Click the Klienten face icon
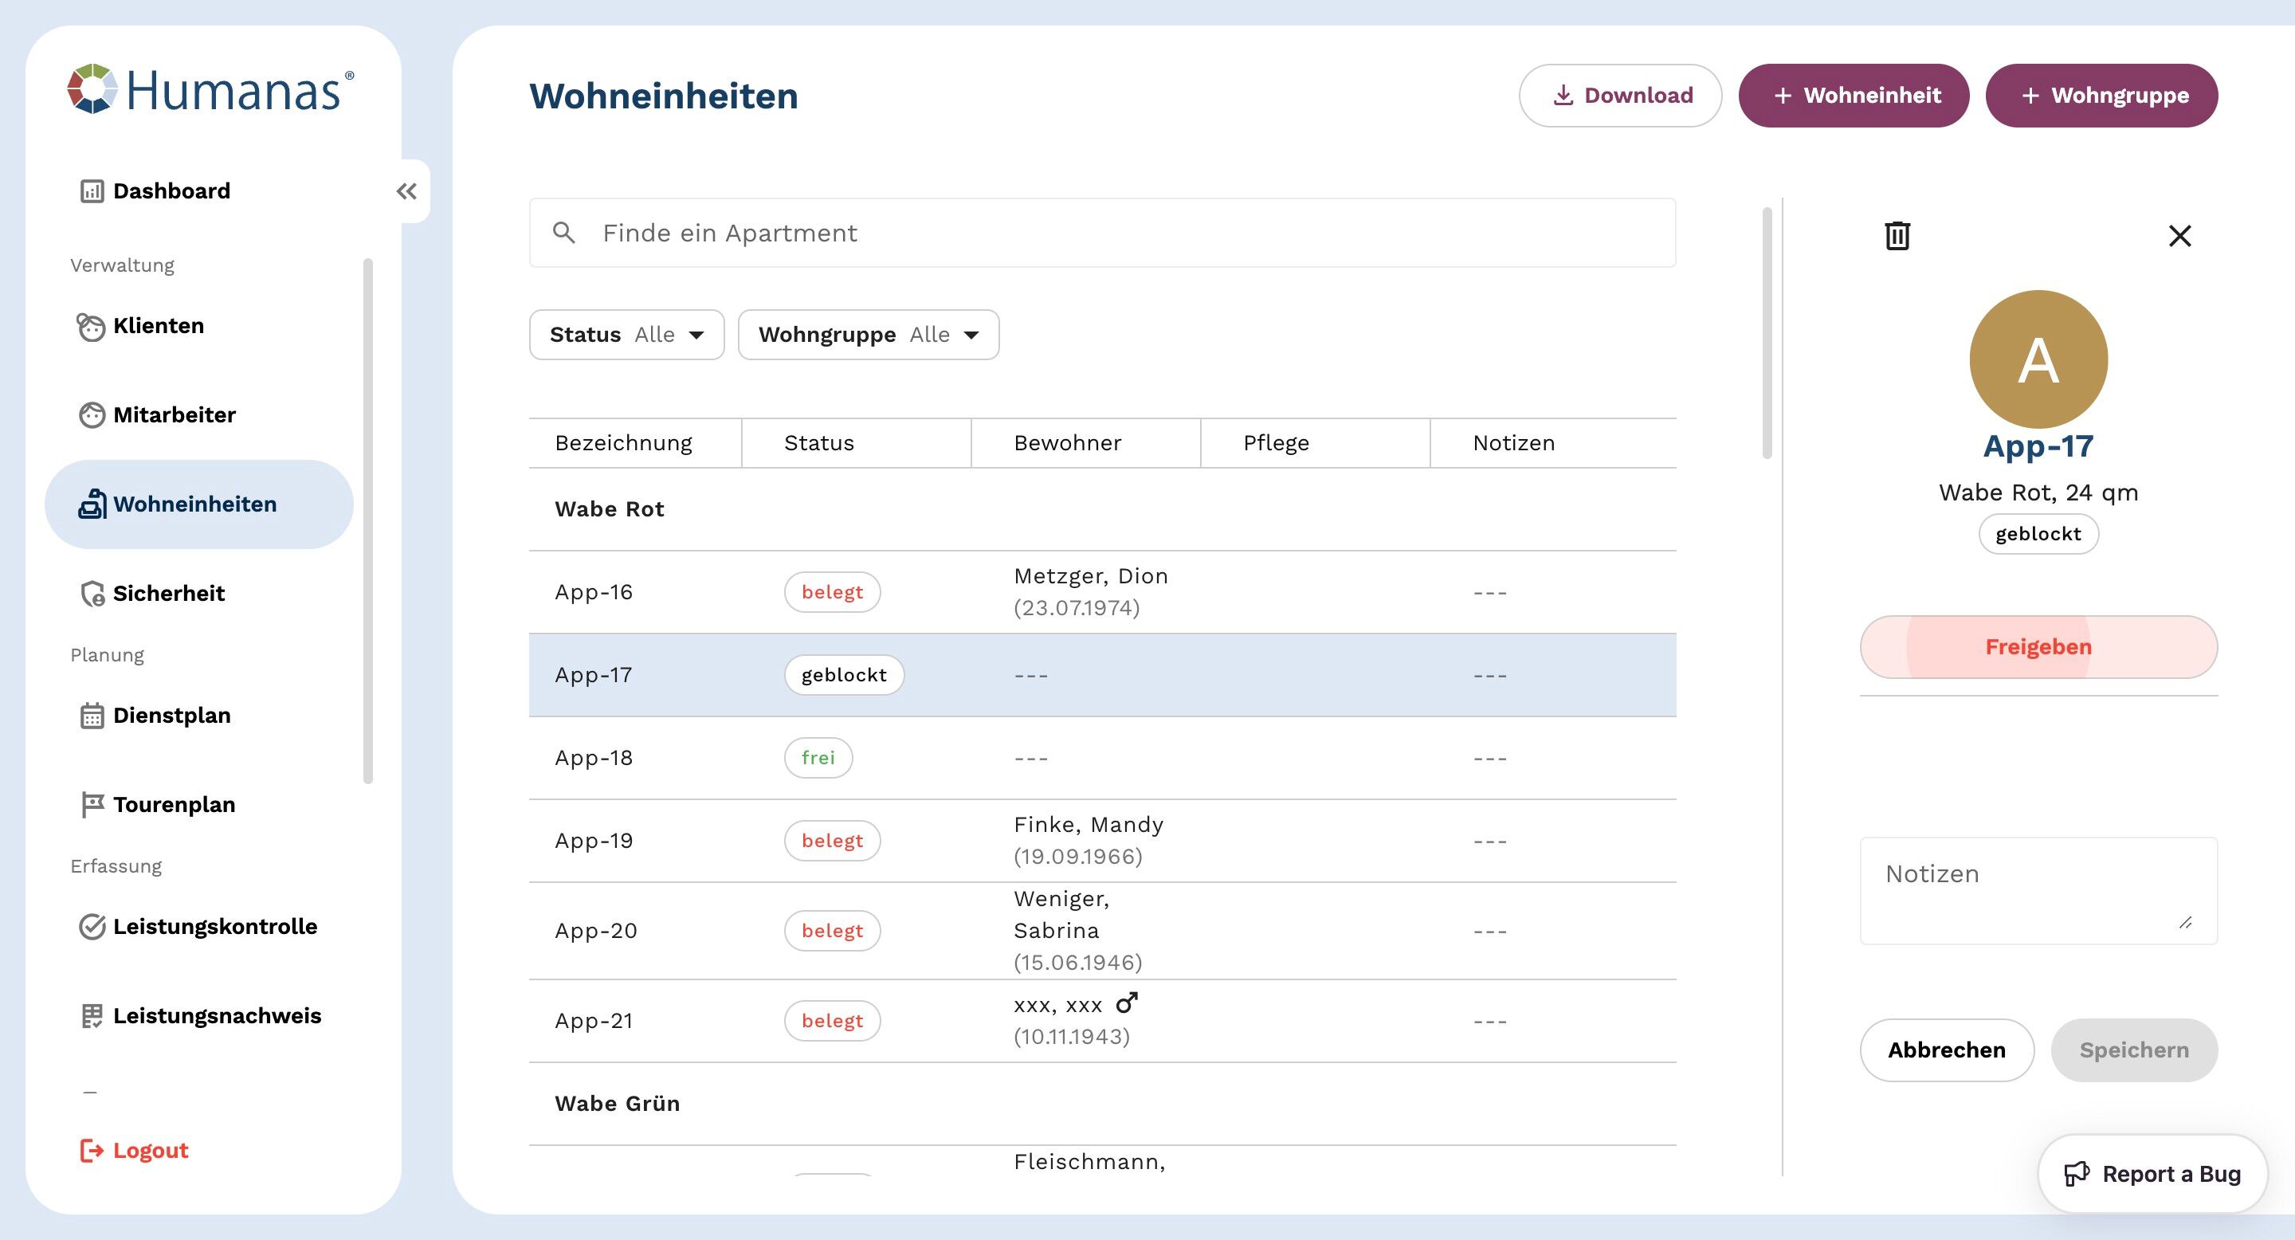2295x1240 pixels. click(91, 326)
